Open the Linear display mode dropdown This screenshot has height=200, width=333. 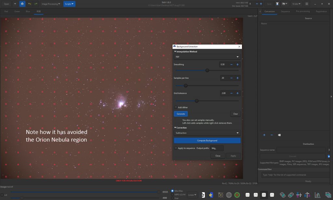pos(192,195)
